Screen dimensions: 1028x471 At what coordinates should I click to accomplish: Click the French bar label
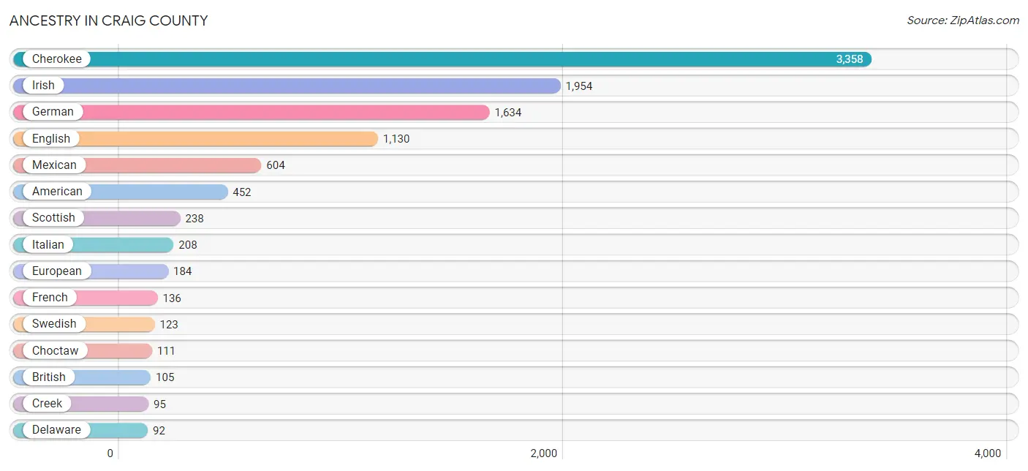point(50,297)
